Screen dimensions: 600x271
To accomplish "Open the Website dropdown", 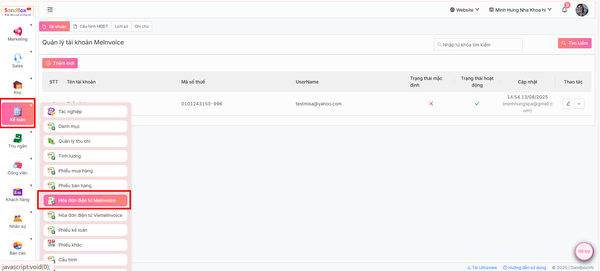I will [x=464, y=10].
